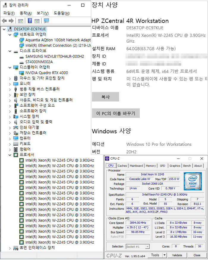This screenshot has width=208, height=260.
Task: Click the 인쇄 대기열 printer icon
Action: pos(16,128)
